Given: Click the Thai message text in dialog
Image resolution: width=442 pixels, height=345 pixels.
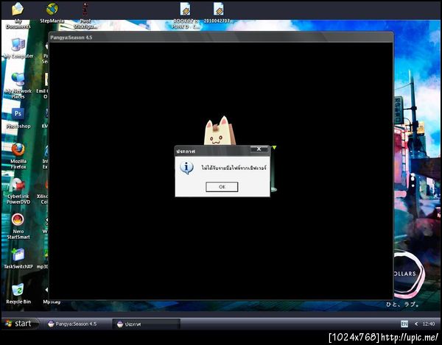Looking at the screenshot, I should (x=234, y=168).
